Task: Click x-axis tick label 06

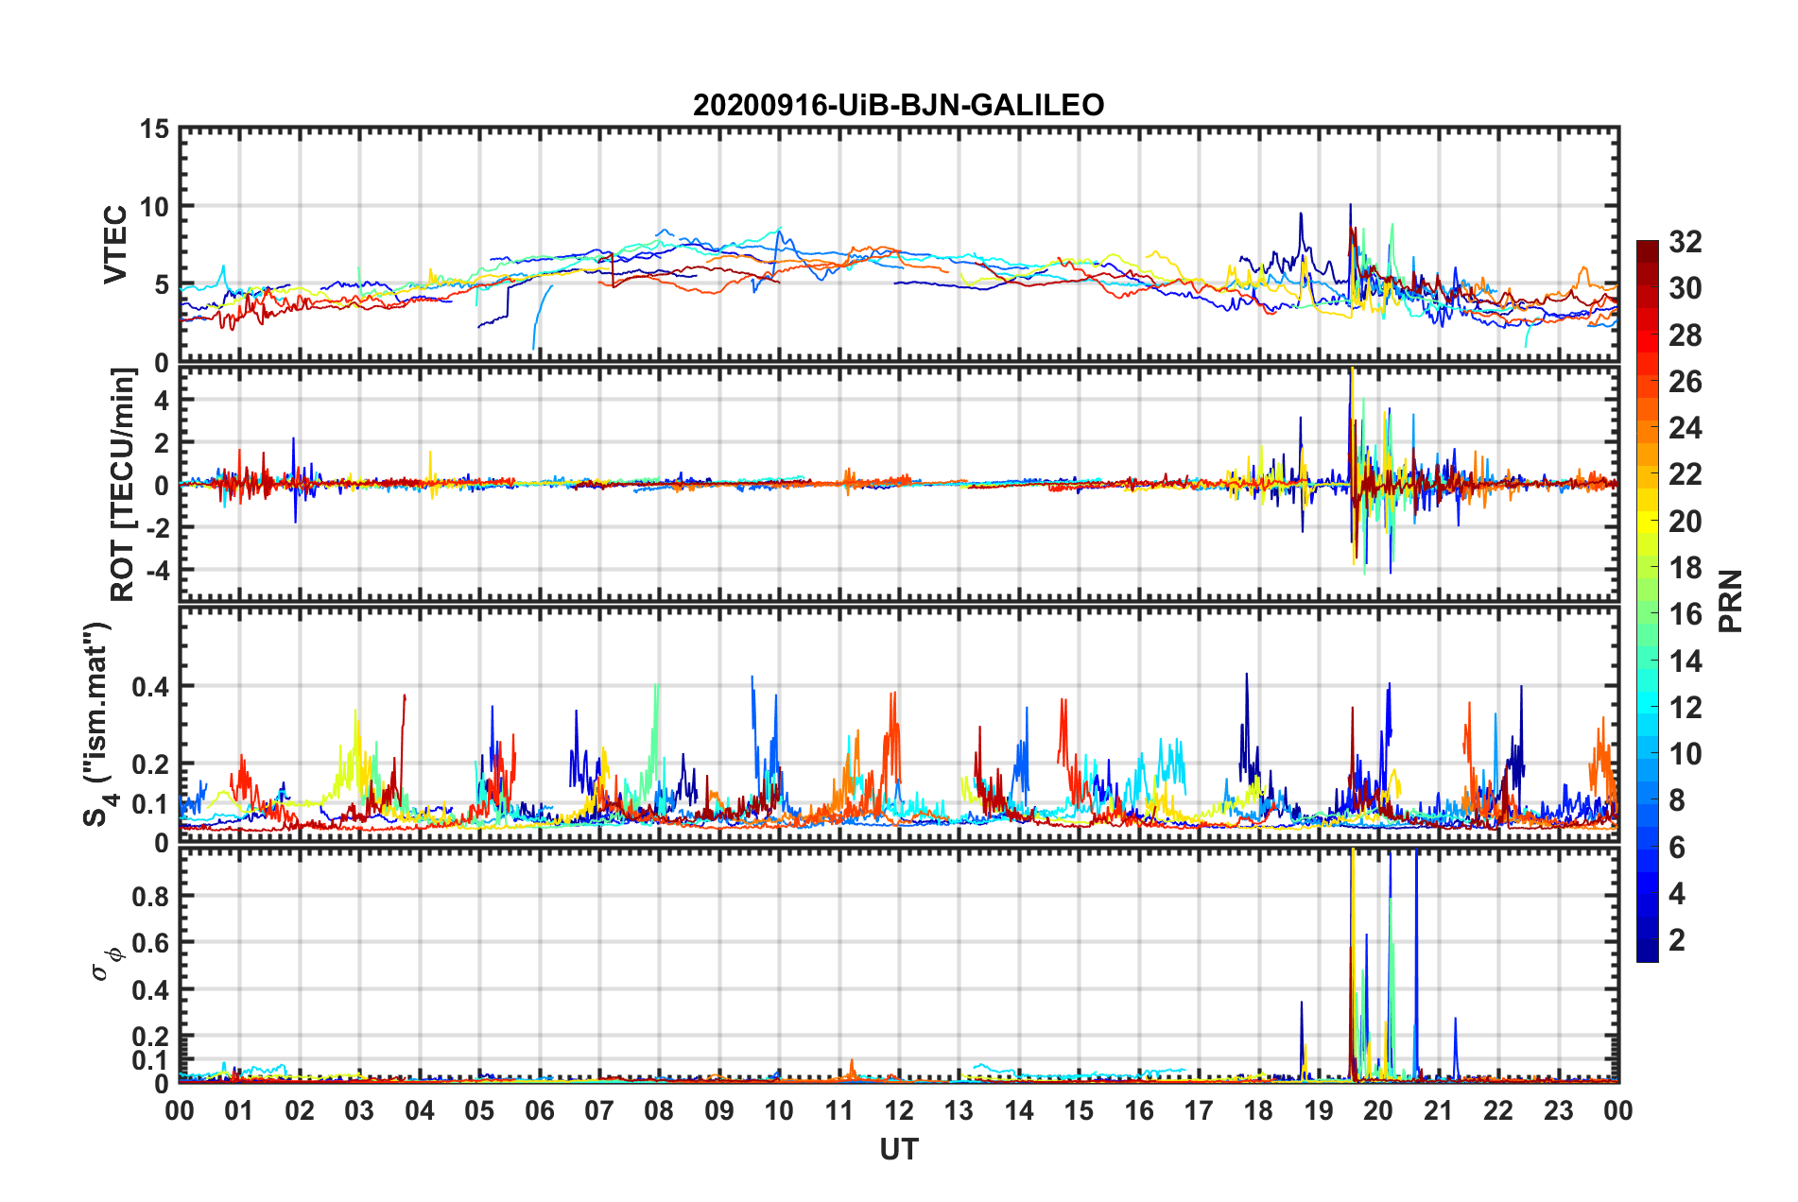Action: (539, 1110)
